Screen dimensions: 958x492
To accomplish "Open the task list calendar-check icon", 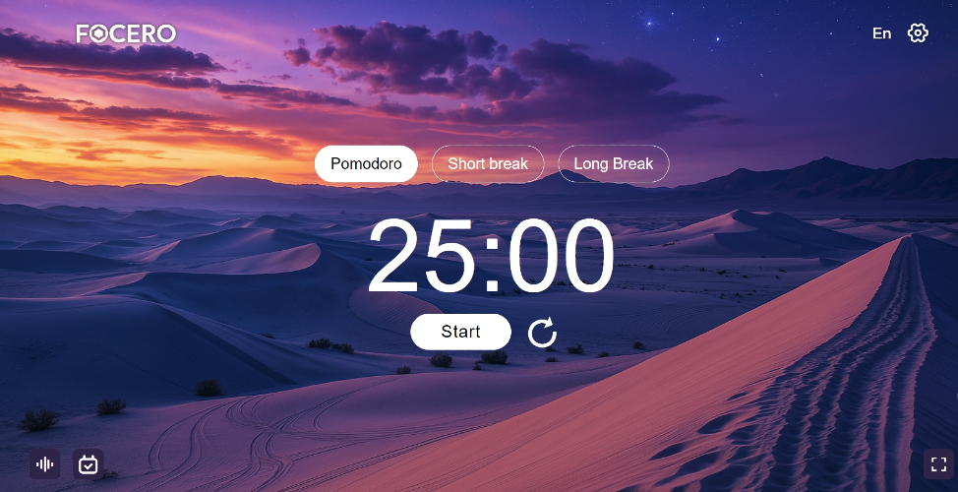I will (x=88, y=464).
